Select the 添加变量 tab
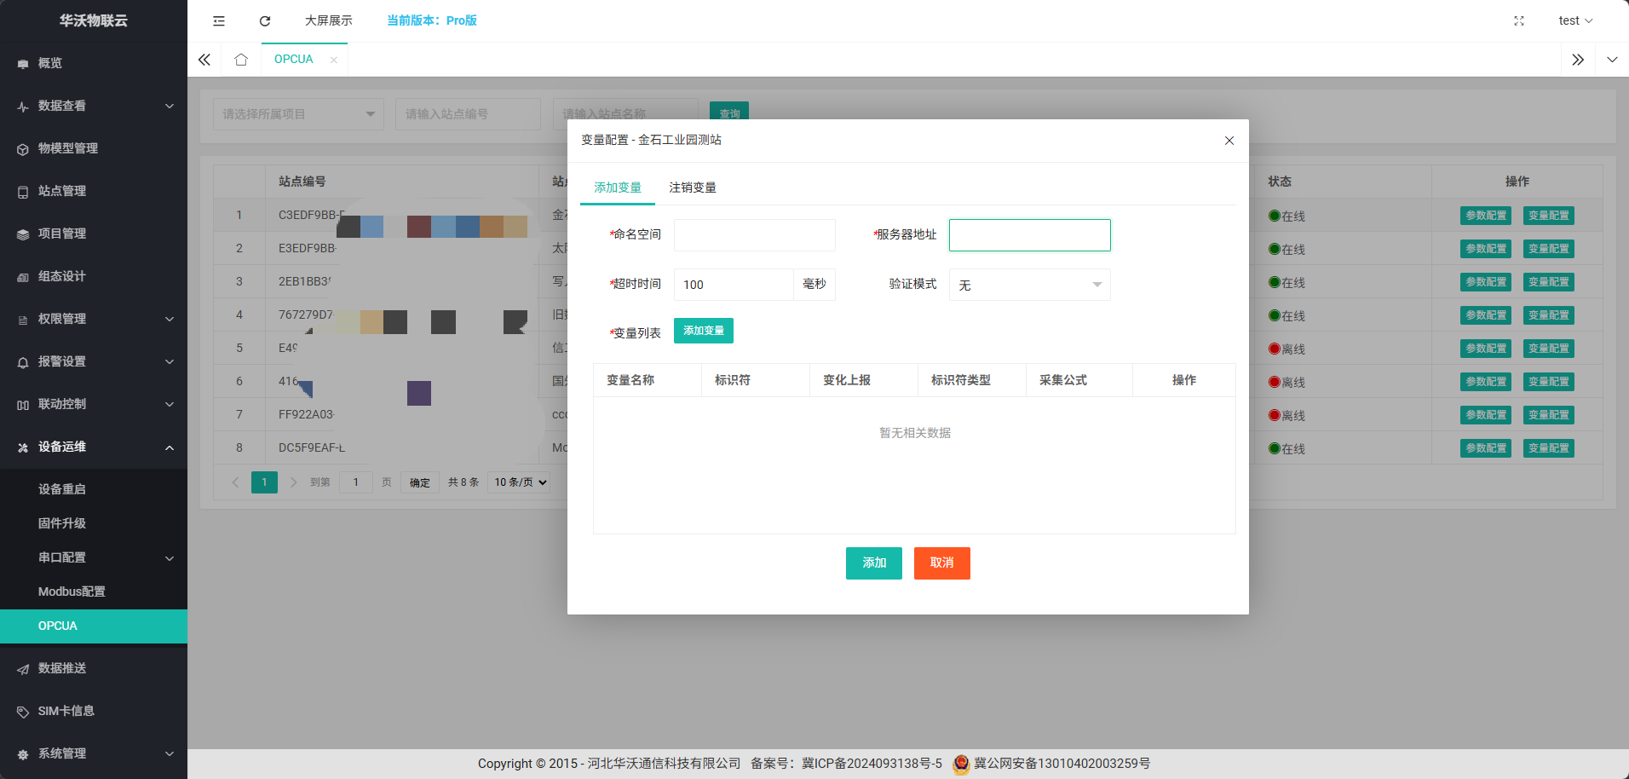Image resolution: width=1629 pixels, height=779 pixels. 618,188
